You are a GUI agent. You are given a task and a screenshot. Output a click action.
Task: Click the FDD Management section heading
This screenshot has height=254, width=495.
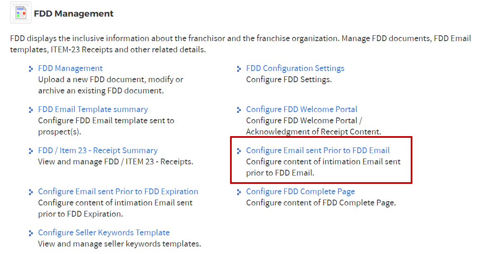[x=74, y=14]
